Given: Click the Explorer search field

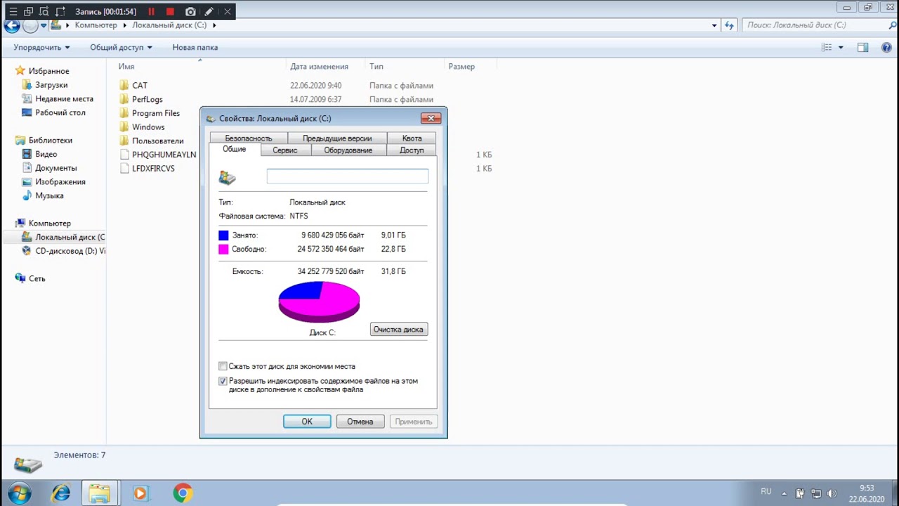Looking at the screenshot, I should (x=813, y=25).
